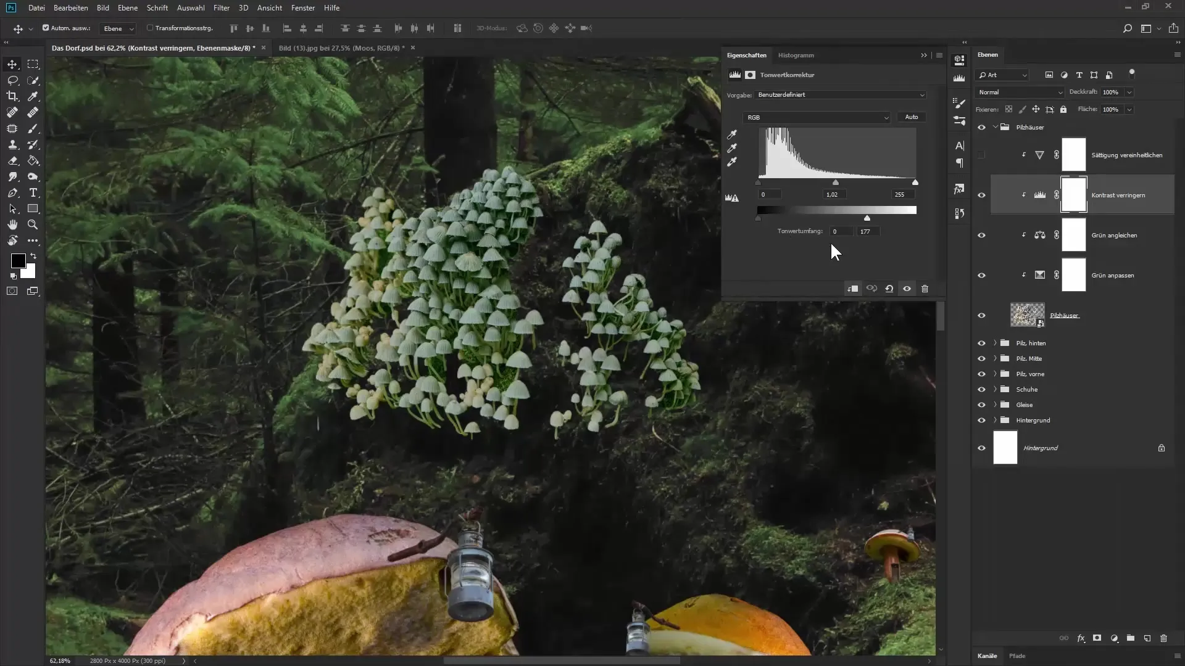The width and height of the screenshot is (1185, 666).
Task: Add layer mask button in Layers panel
Action: click(1097, 638)
